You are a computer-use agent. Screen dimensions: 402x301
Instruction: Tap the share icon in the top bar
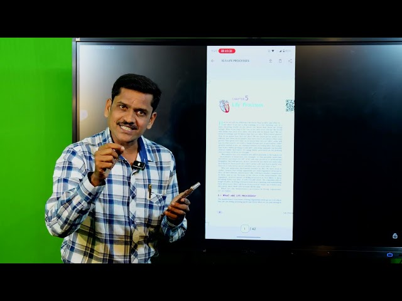pos(290,61)
